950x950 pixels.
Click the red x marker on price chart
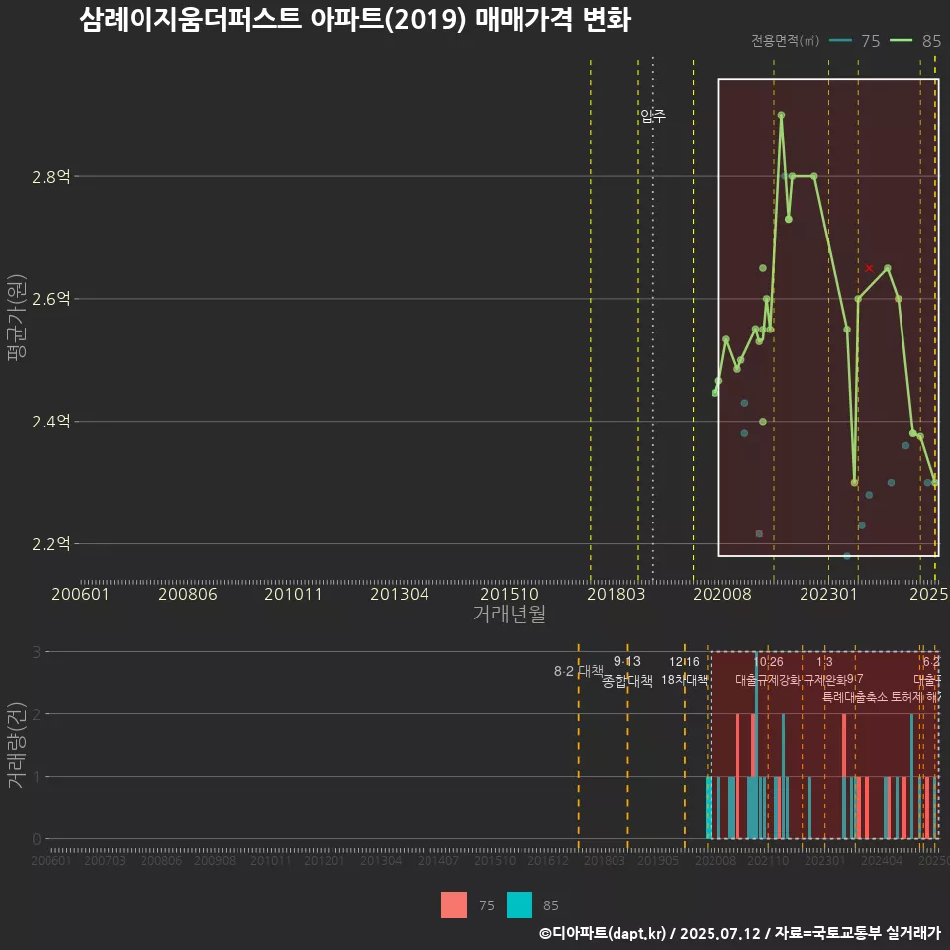pos(869,268)
